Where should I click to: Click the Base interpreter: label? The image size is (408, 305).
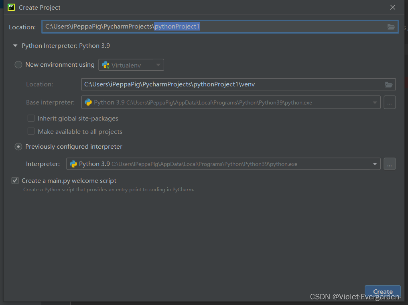tap(50, 102)
